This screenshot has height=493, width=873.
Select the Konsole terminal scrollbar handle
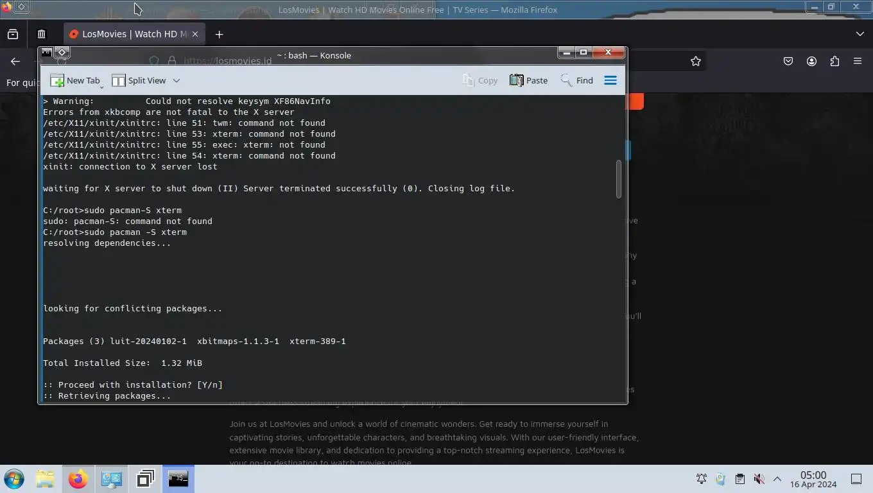point(619,179)
